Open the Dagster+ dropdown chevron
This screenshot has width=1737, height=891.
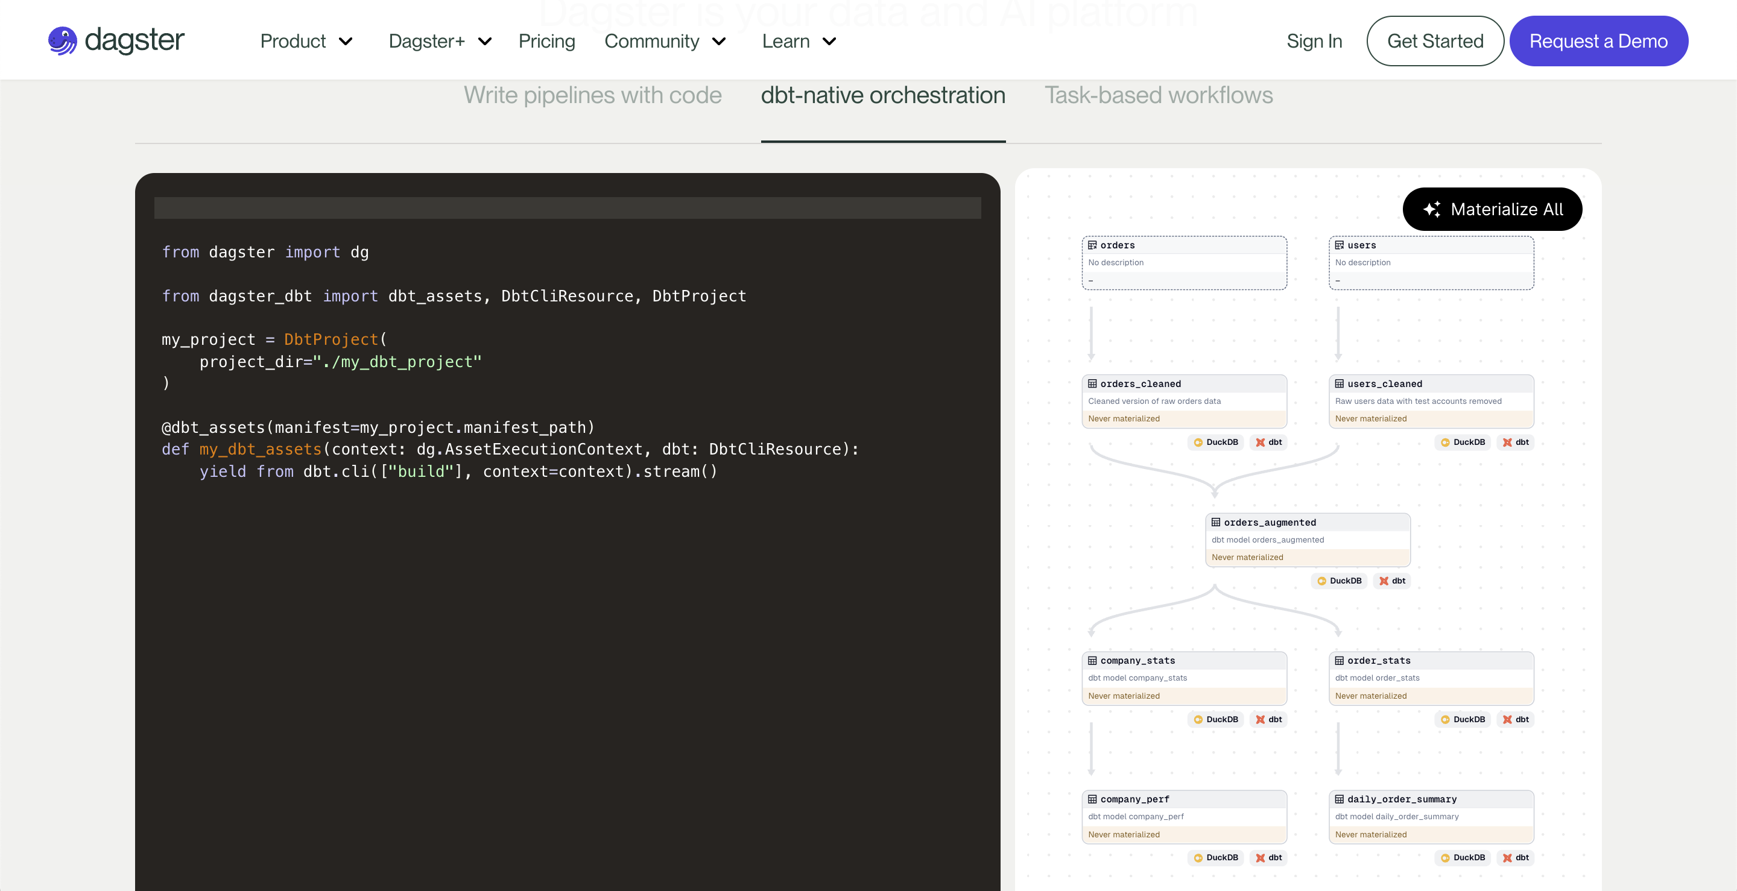pos(485,41)
